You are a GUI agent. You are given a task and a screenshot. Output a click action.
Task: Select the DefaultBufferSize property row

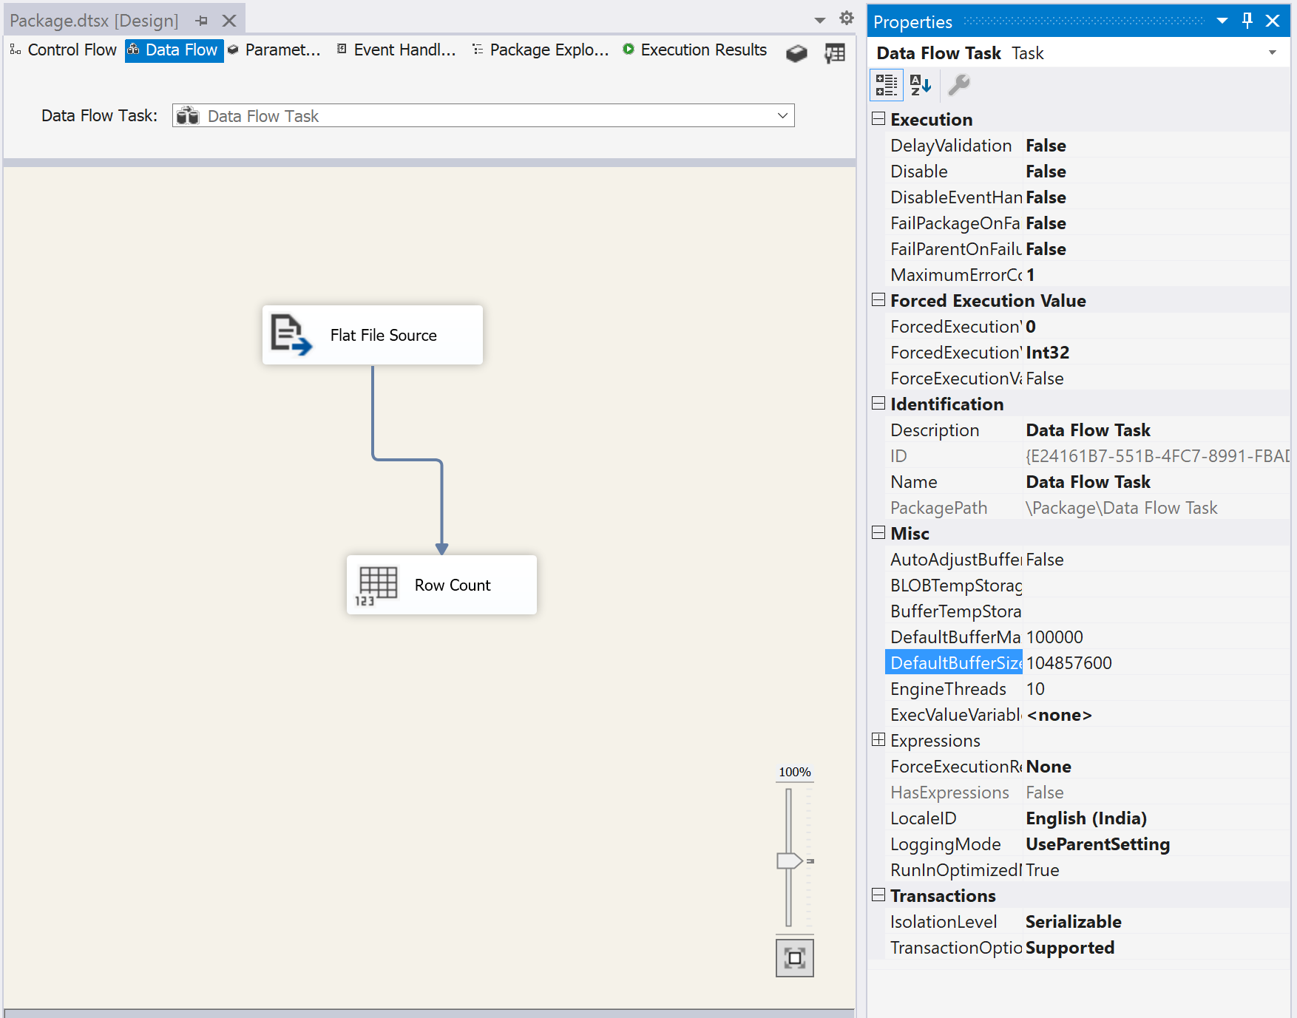pyautogui.click(x=955, y=663)
